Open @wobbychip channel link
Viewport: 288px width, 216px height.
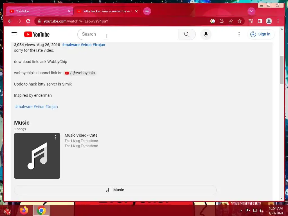pos(80,73)
